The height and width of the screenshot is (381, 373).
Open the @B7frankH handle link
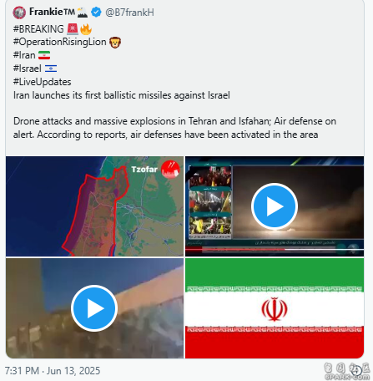pos(129,13)
